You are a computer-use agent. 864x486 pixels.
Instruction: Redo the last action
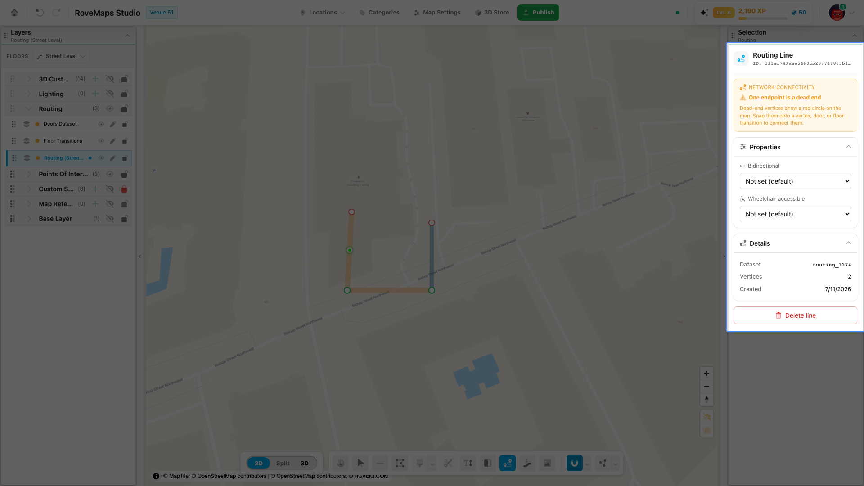(56, 13)
